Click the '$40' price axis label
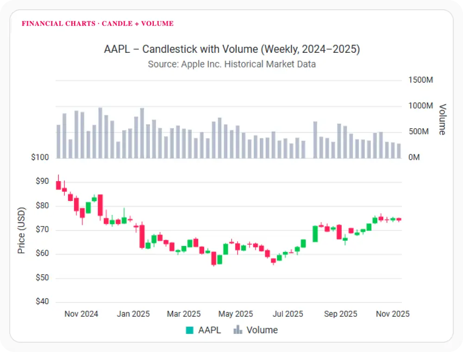 tap(42, 302)
